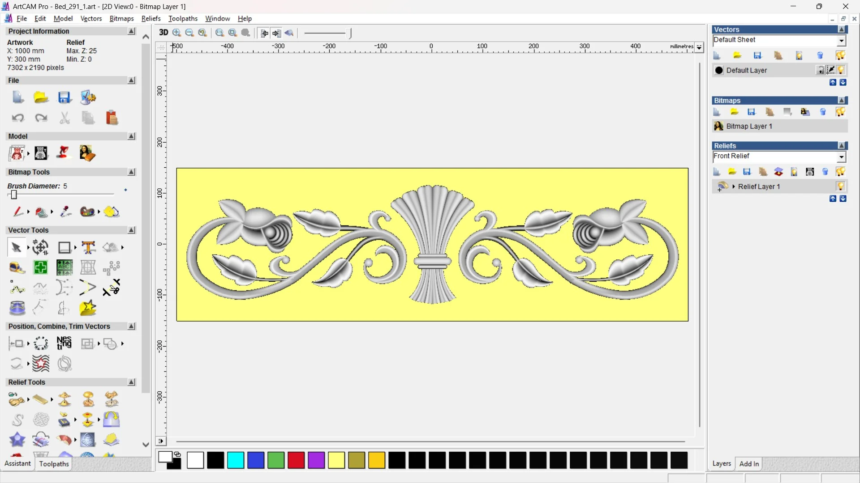The height and width of the screenshot is (483, 860).
Task: Select the Paint brush bitmap tool
Action: click(x=17, y=212)
